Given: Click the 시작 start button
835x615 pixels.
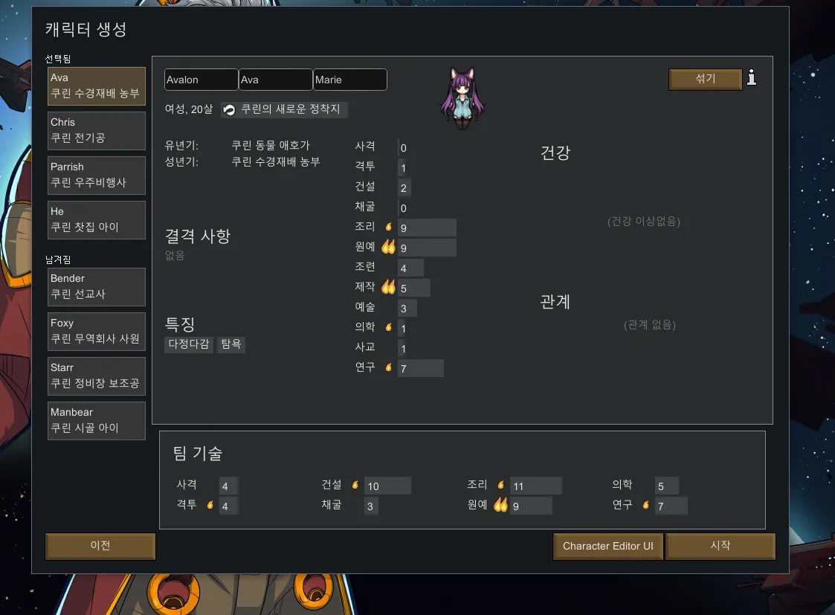Looking at the screenshot, I should (720, 546).
